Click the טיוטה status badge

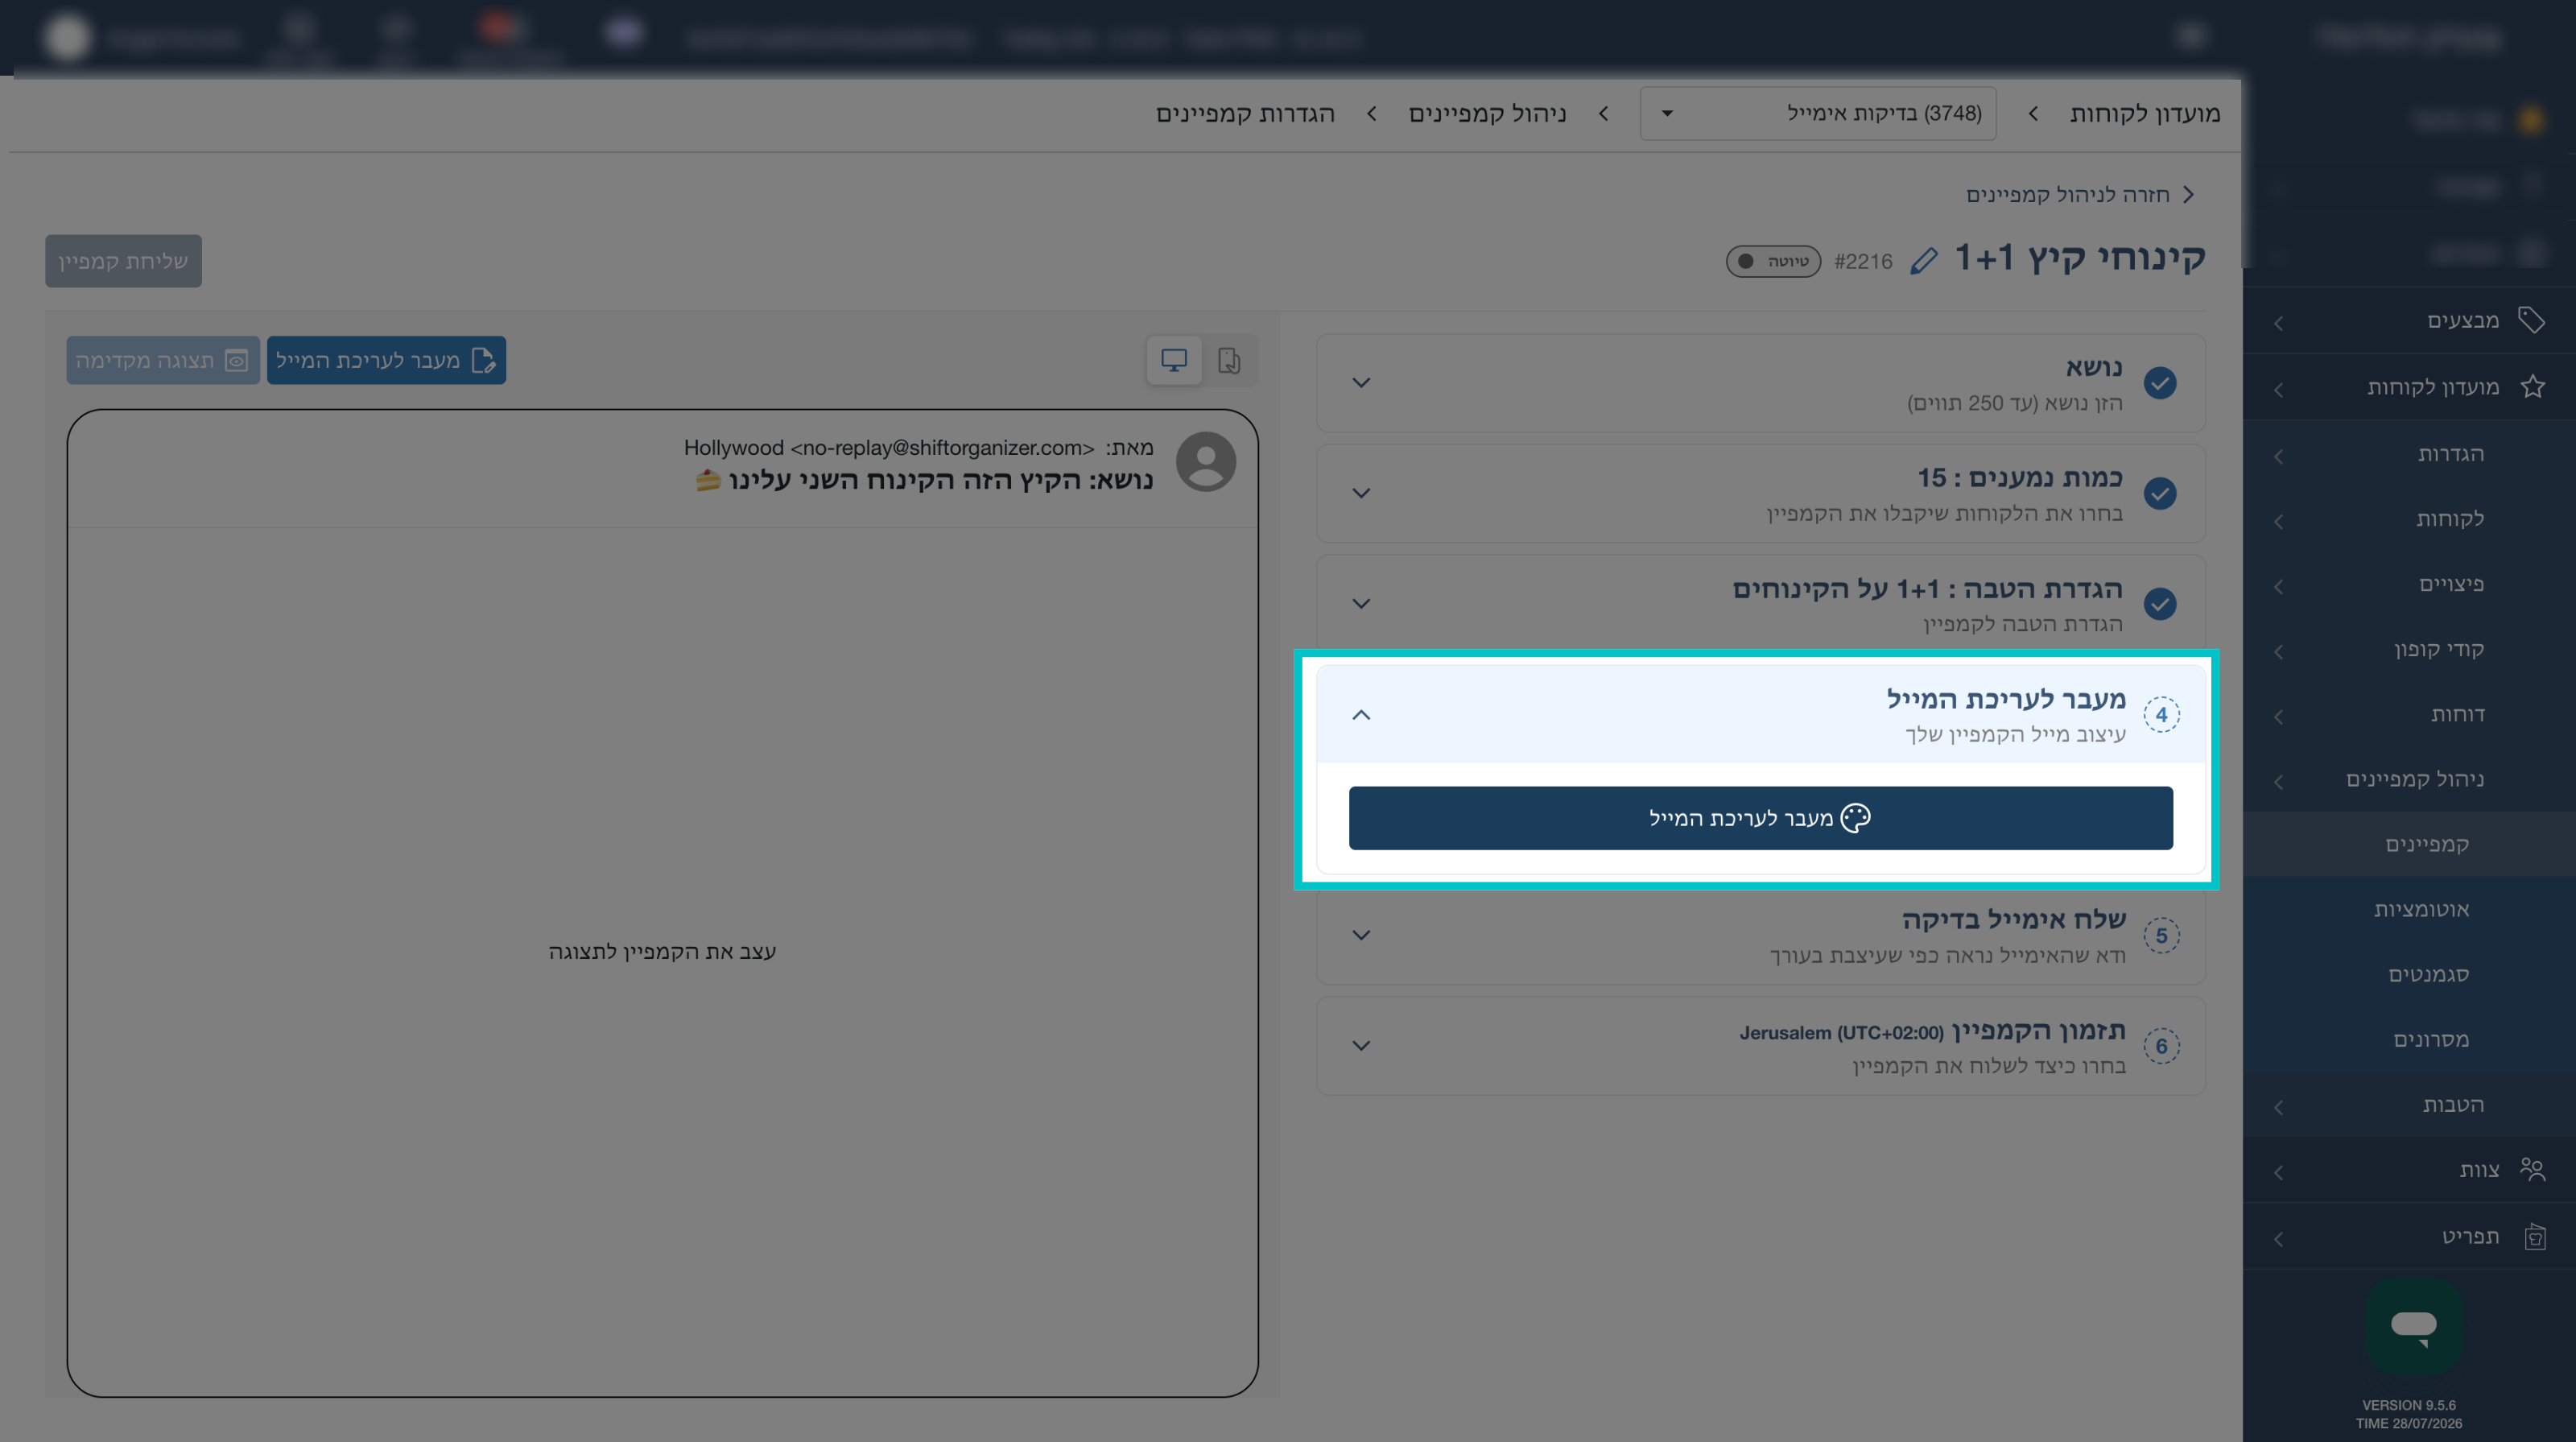tap(1773, 261)
